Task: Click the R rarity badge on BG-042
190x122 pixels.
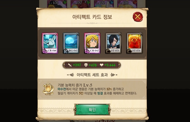Action: tap(66, 51)
